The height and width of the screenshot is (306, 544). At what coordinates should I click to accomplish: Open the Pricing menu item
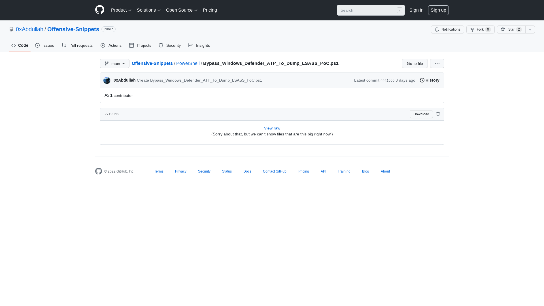pyautogui.click(x=210, y=10)
